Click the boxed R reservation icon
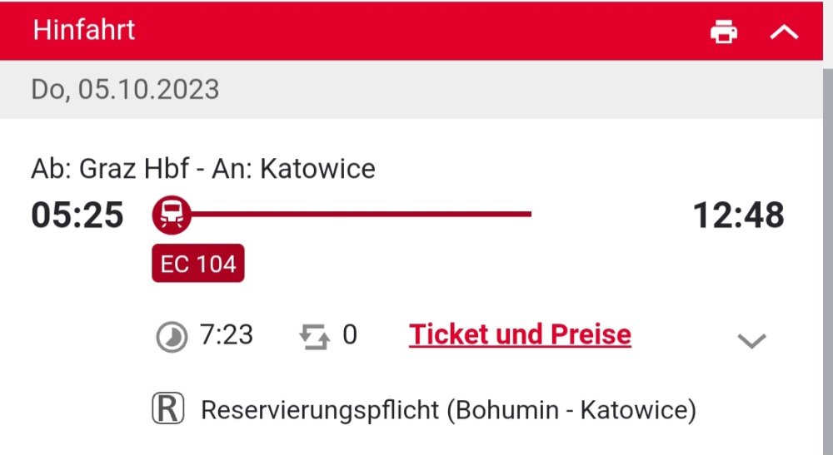Image resolution: width=833 pixels, height=455 pixels. click(167, 409)
